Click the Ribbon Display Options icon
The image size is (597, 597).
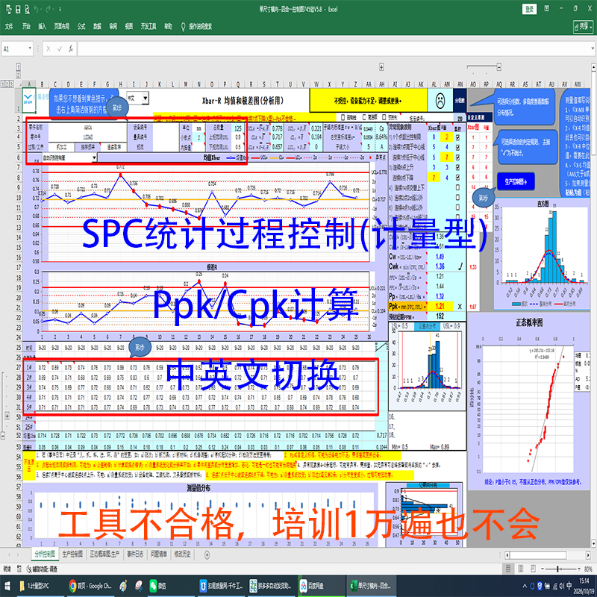click(x=547, y=8)
